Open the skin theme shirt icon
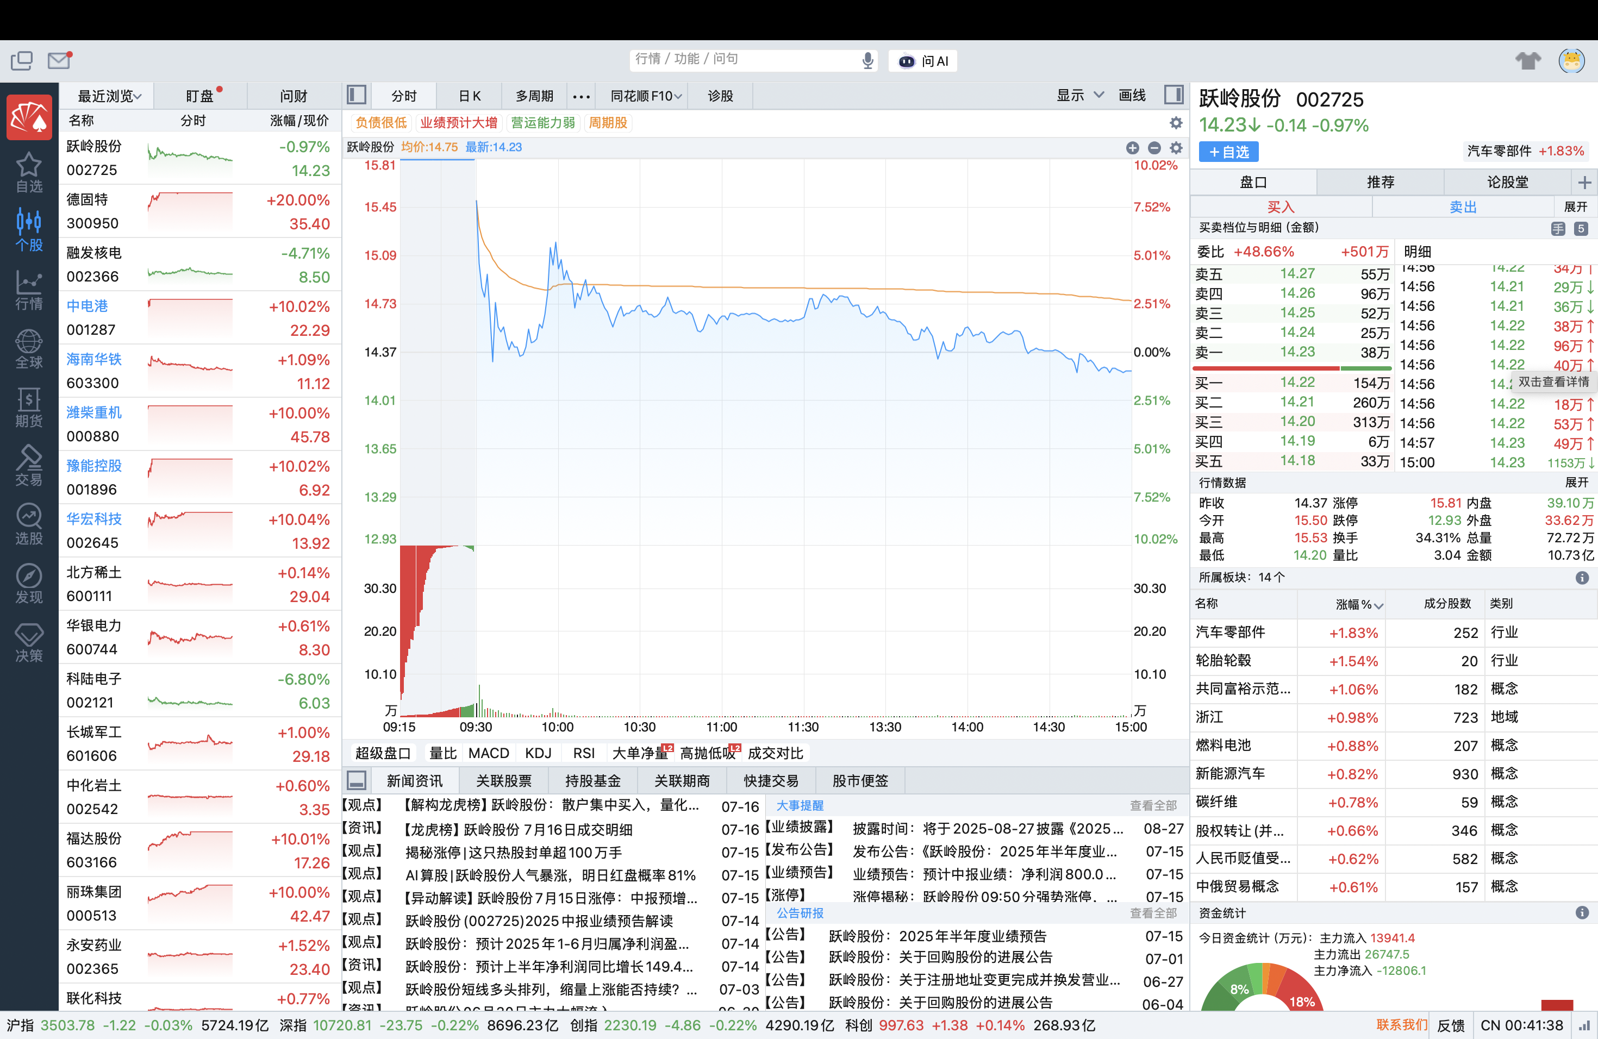 pos(1527,60)
